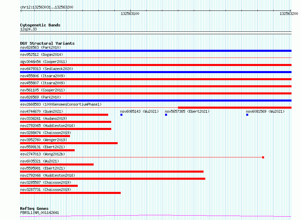Viewport: 301px width, 220px height.
Task: Select nsv3336261 (Audano2019) variant label
Action: tap(44, 118)
